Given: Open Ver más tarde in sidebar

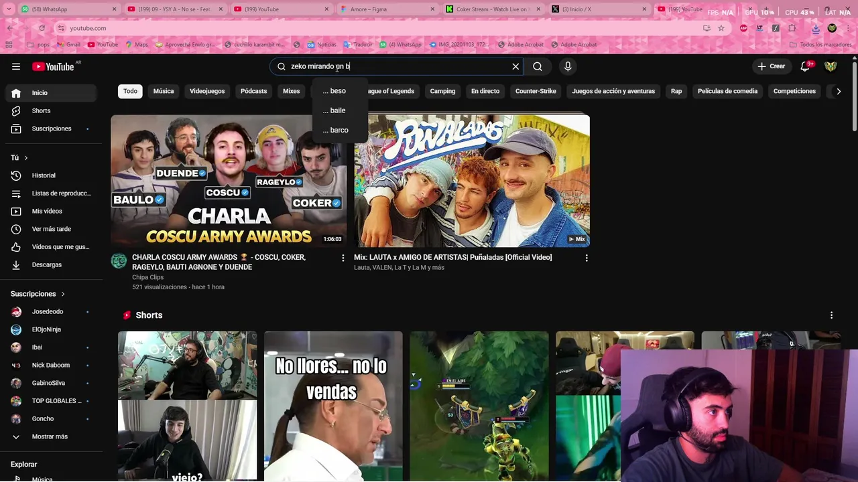Looking at the screenshot, I should click(x=52, y=229).
